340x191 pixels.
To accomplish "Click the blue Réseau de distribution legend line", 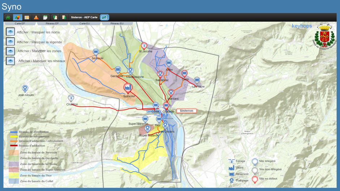I will pos(14,132).
